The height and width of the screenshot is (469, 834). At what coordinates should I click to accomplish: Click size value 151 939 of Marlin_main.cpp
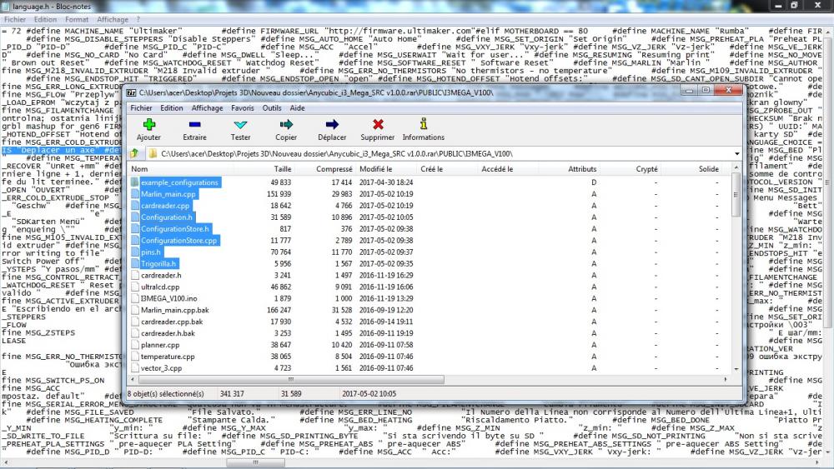click(x=279, y=194)
